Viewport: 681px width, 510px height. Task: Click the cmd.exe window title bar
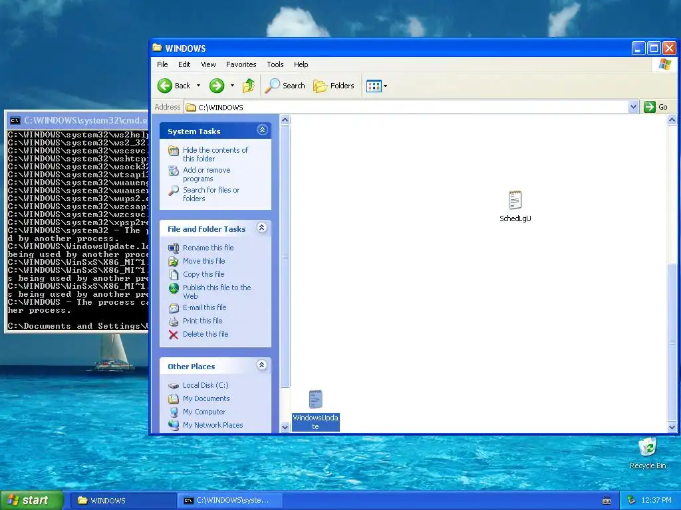[77, 121]
